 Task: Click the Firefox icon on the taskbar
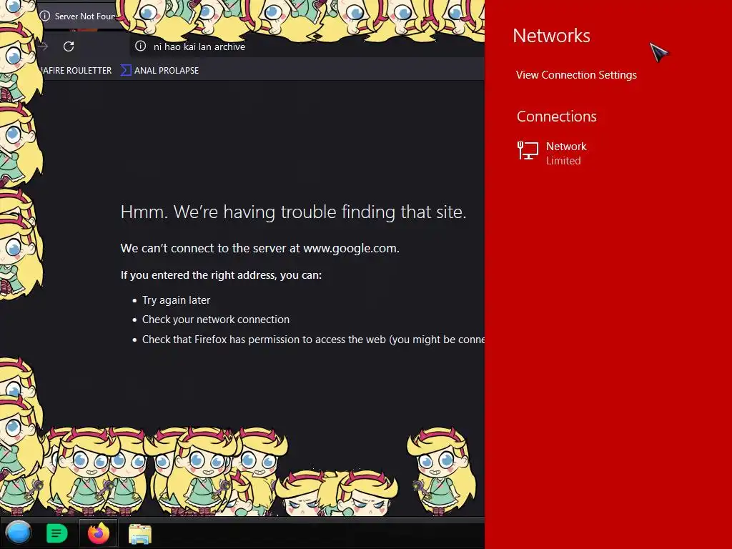(99, 533)
